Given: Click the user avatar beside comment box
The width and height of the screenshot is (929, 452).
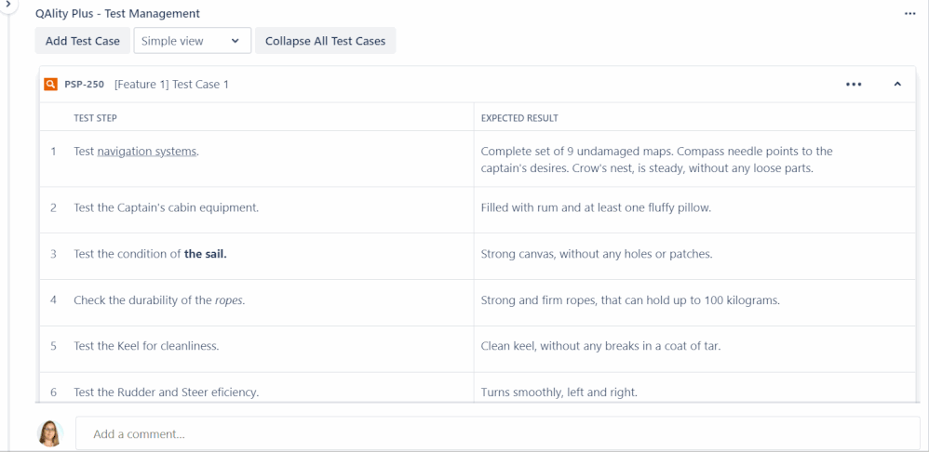Looking at the screenshot, I should (50, 433).
